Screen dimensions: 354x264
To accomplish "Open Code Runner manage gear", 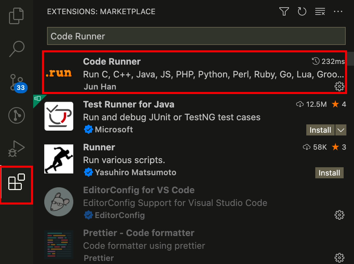I will coord(339,86).
